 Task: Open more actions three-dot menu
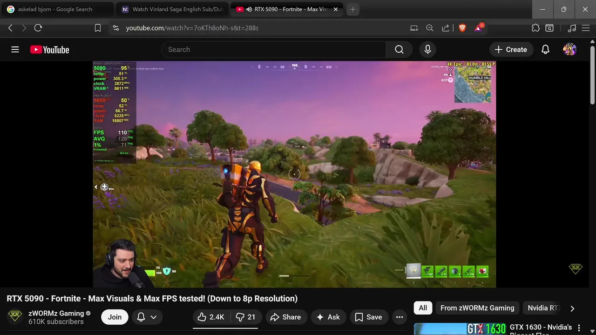[x=399, y=317]
